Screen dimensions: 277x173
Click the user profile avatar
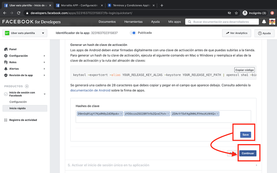pyautogui.click(x=272, y=22)
